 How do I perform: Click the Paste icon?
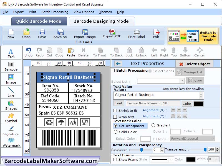(71, 52)
